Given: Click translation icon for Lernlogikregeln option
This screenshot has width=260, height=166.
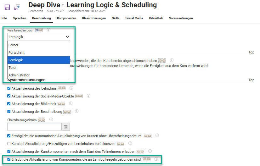Looking at the screenshot, I should (147, 159).
